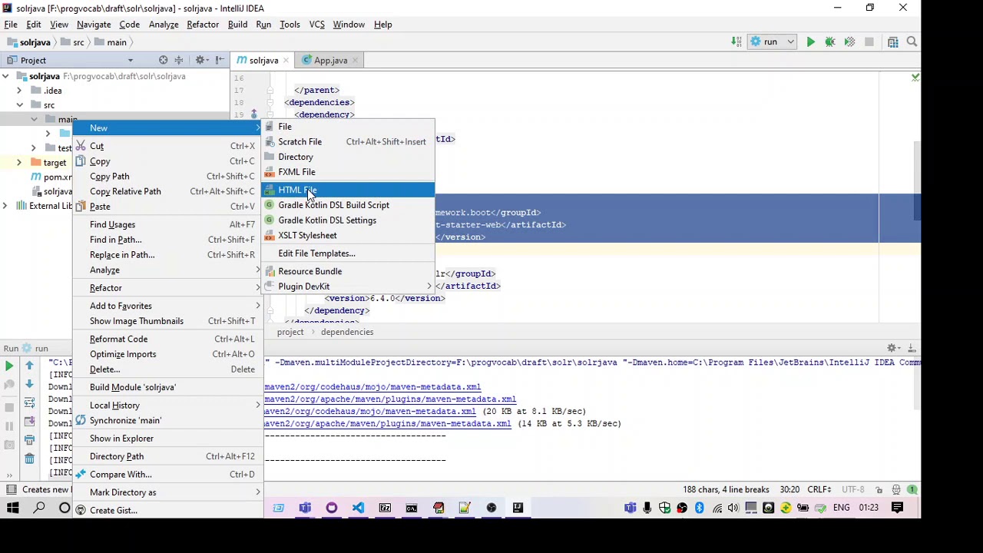The height and width of the screenshot is (553, 983).
Task: Clear all with trash icon in Run panel
Action: [x=29, y=459]
